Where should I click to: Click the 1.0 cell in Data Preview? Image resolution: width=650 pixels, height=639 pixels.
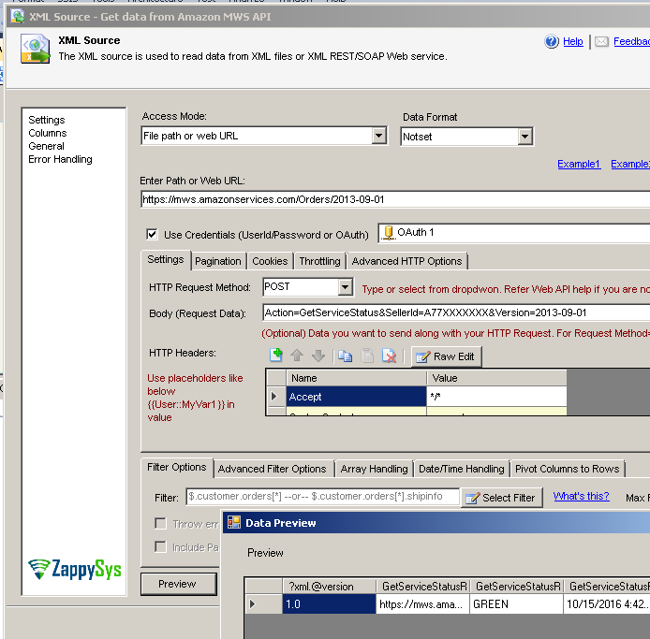pyautogui.click(x=329, y=604)
